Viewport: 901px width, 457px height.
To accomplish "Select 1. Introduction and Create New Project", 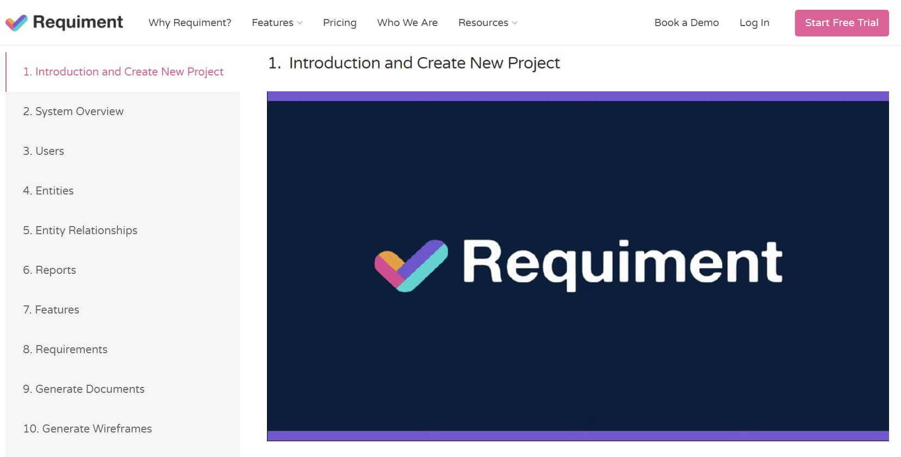I will pyautogui.click(x=123, y=72).
